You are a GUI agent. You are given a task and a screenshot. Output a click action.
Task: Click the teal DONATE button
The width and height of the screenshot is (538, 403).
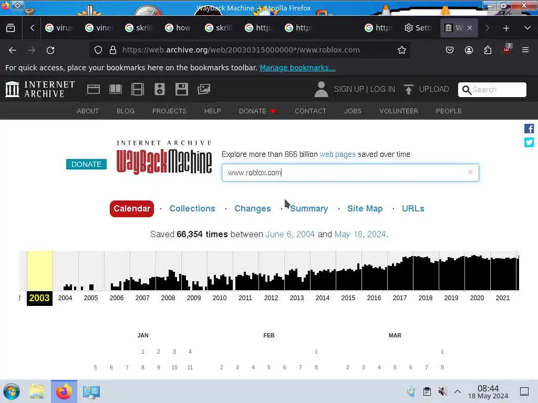pyautogui.click(x=87, y=164)
